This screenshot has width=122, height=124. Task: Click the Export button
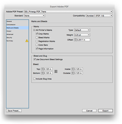click(105, 111)
